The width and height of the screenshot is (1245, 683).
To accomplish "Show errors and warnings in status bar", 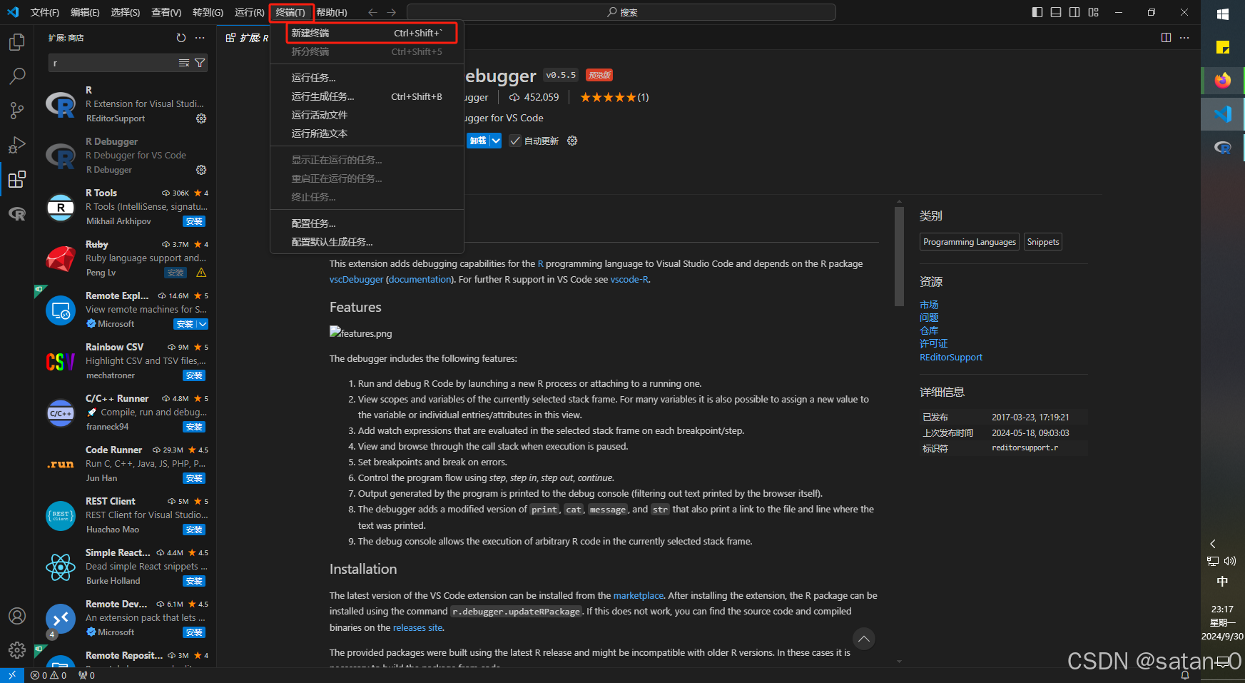I will tap(49, 675).
